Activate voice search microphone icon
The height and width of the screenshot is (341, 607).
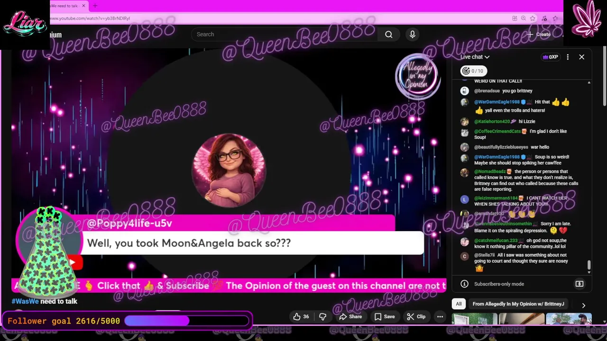pyautogui.click(x=412, y=34)
